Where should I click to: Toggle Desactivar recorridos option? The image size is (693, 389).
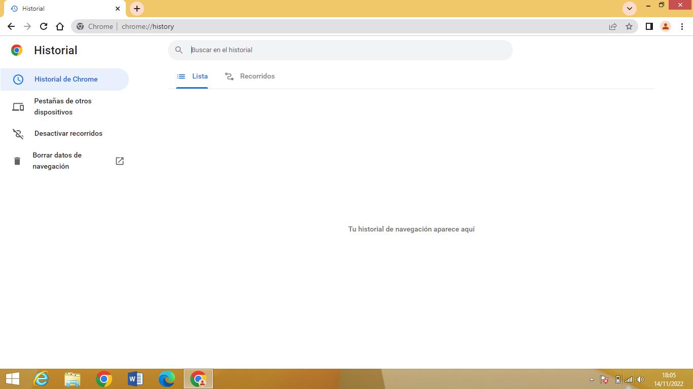coord(68,134)
